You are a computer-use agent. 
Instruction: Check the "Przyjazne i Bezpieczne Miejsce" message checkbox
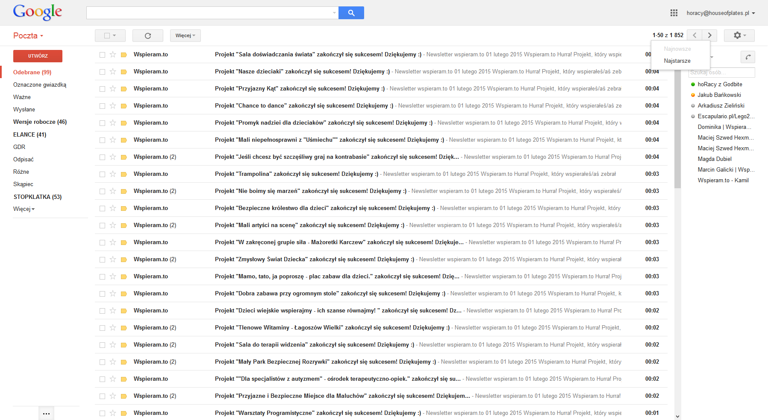[102, 396]
